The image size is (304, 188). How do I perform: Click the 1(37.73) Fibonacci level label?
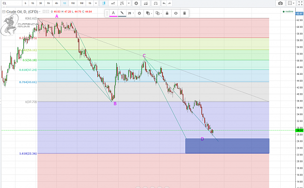click(x=31, y=102)
